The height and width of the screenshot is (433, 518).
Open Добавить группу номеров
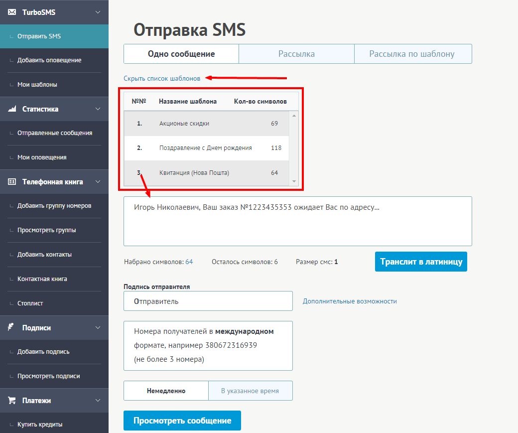click(x=54, y=206)
